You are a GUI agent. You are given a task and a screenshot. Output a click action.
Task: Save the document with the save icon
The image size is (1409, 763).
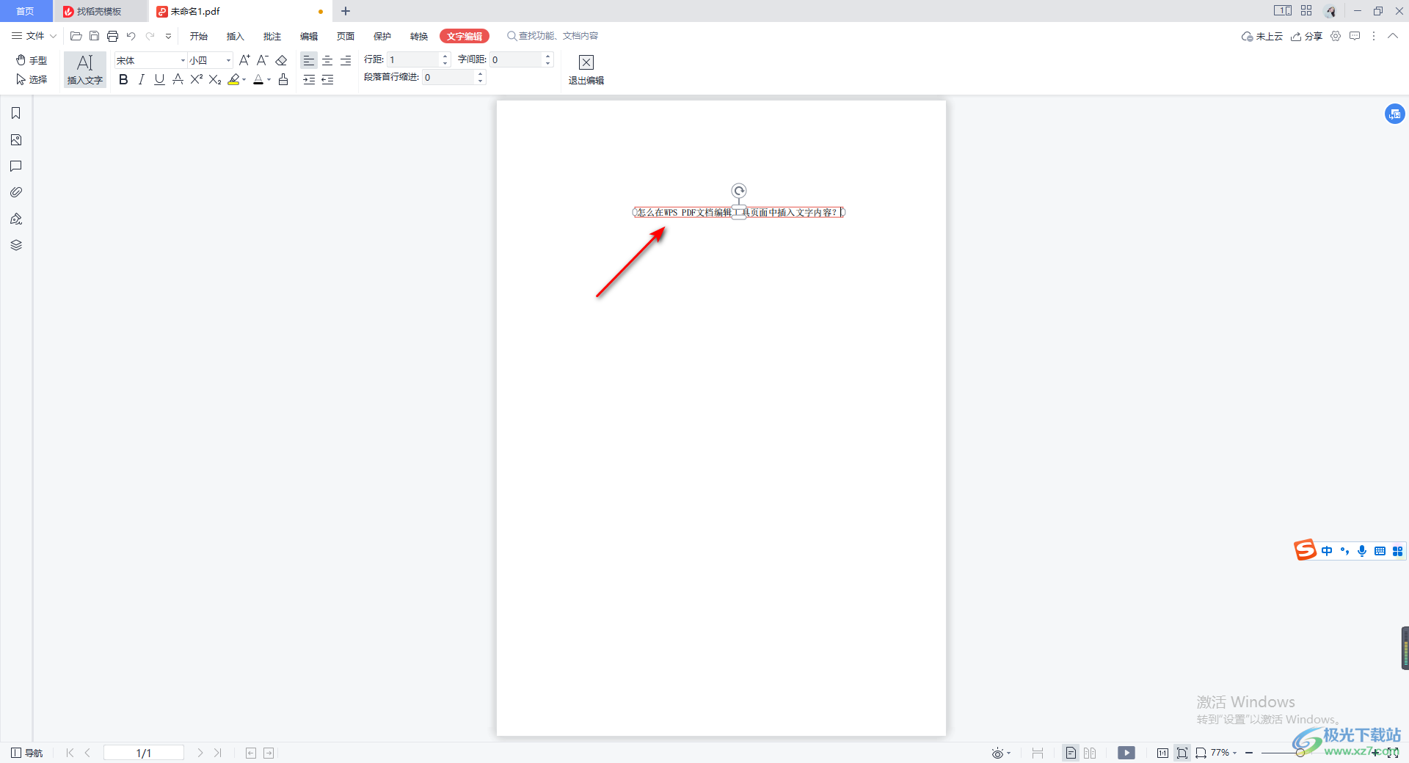coord(94,36)
